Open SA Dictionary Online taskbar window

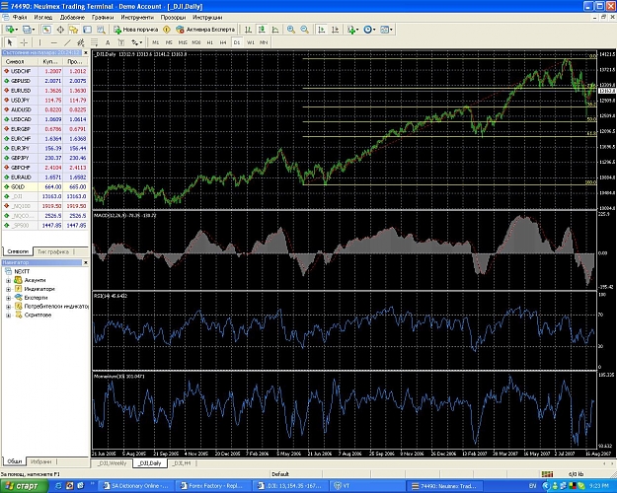point(136,486)
